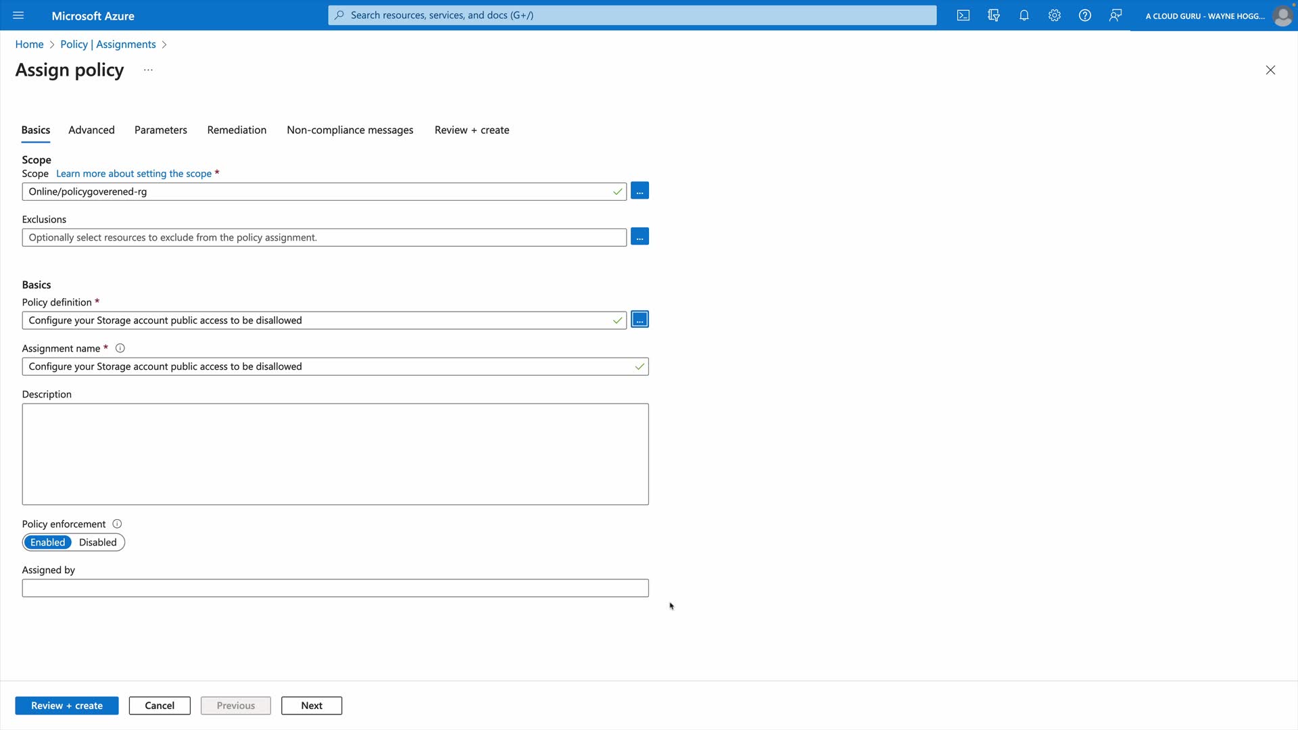Switch to the Parameters tab

pos(160,130)
